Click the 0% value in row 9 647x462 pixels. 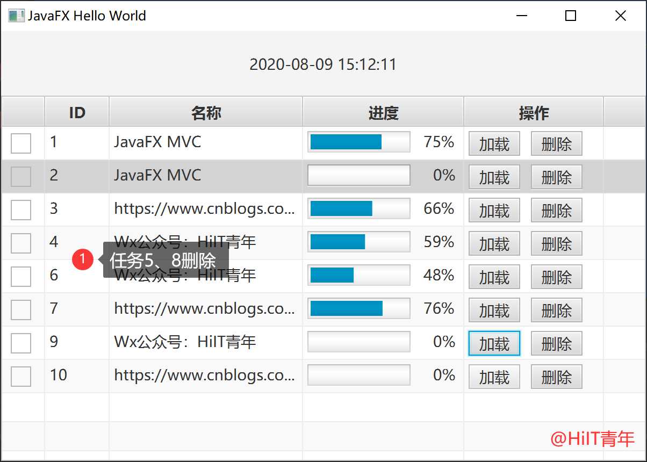(444, 342)
